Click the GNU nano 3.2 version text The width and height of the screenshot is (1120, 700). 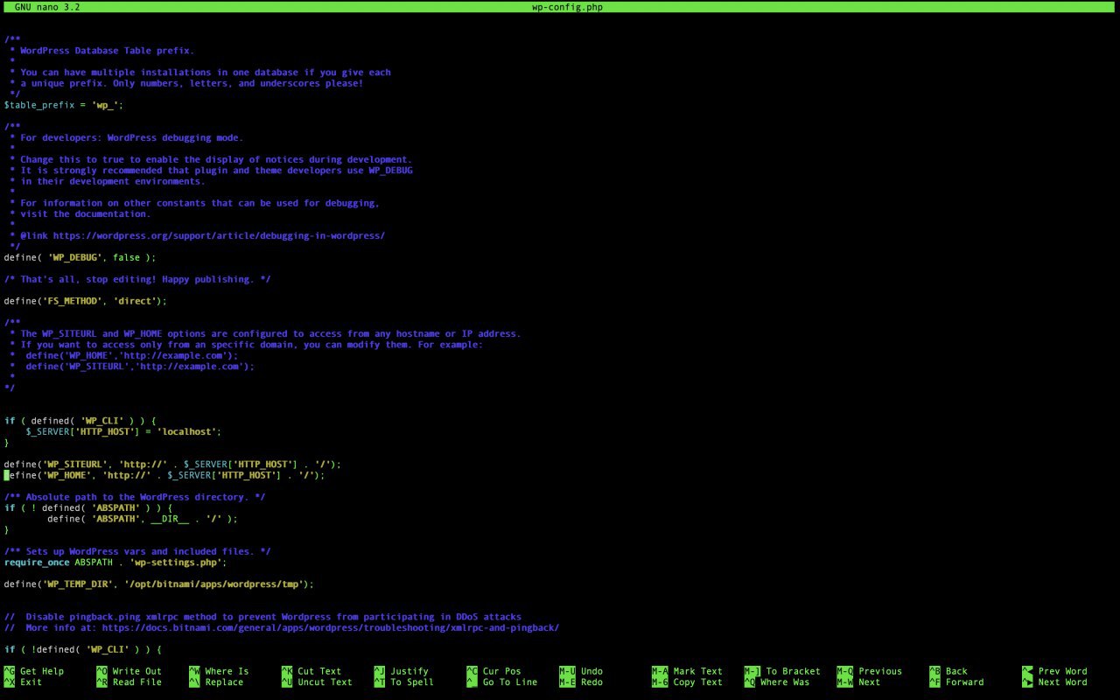coord(47,7)
